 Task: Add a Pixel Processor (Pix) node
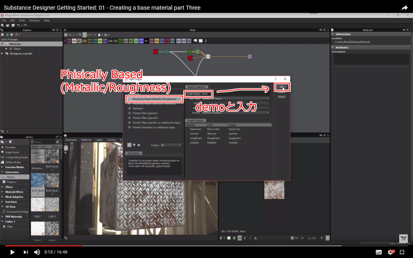point(146,41)
